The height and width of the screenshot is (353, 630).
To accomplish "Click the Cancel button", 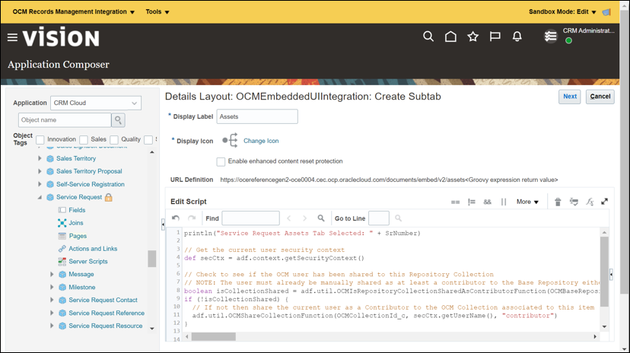I will click(600, 97).
